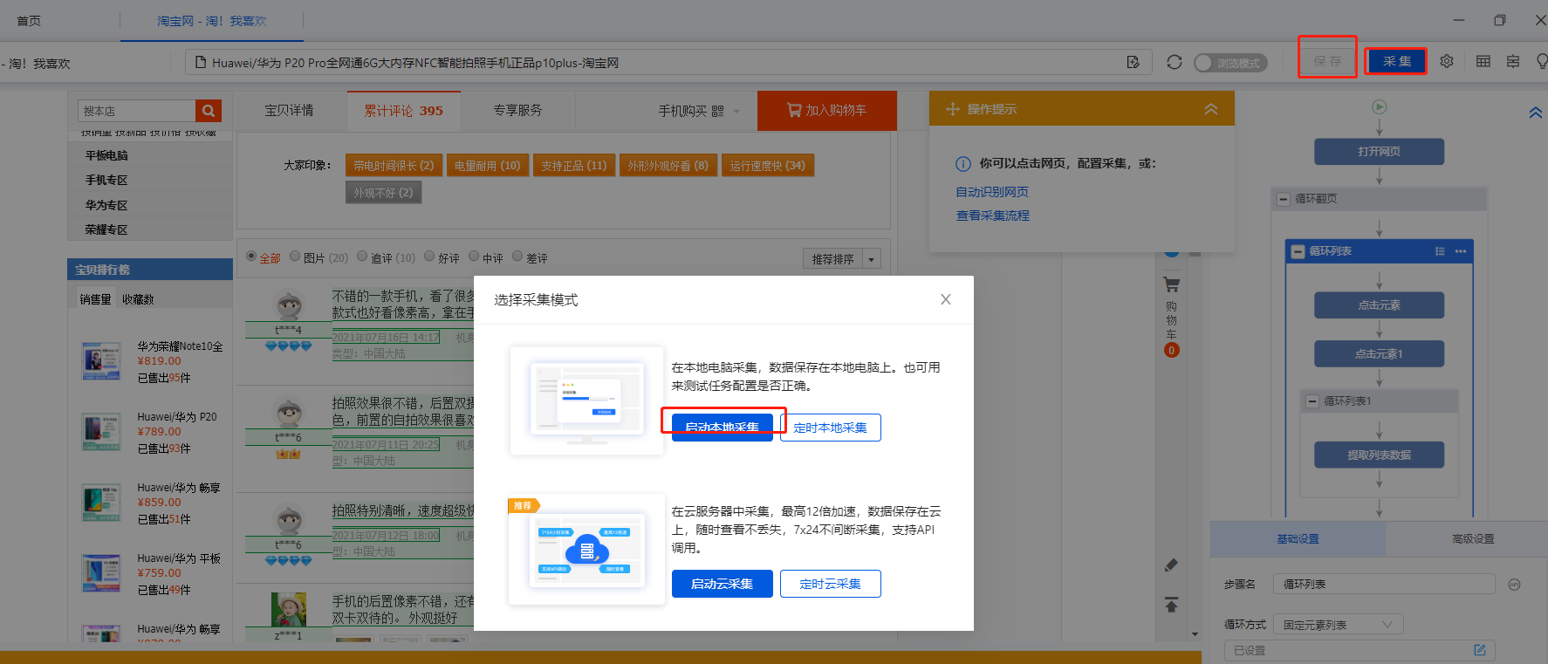Click the edit URL icon in address bar
This screenshot has height=664, width=1548.
click(x=1133, y=62)
